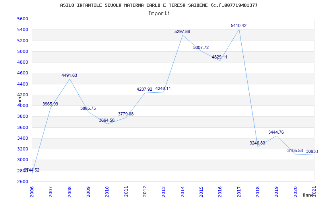Click the y-axis value 5400
Screen dimensions: 318x199
(x=23, y=29)
